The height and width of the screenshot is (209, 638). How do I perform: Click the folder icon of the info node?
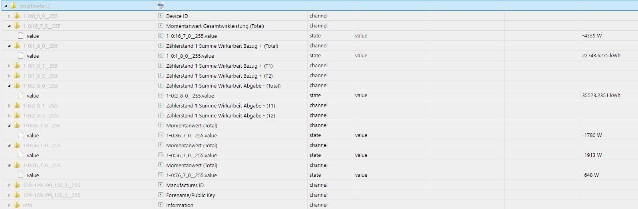[17, 205]
